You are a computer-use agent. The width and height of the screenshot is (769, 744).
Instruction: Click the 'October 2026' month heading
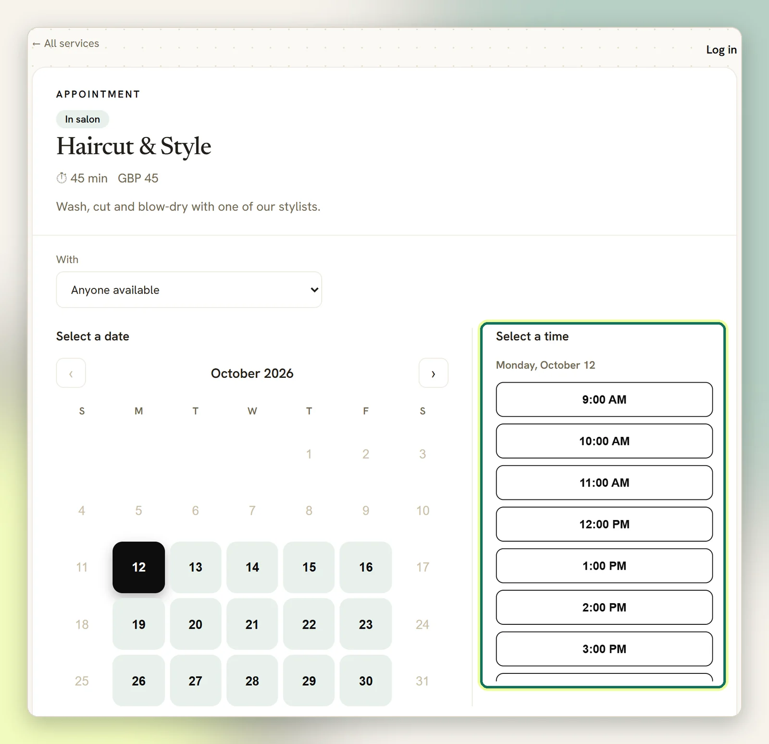pos(252,373)
